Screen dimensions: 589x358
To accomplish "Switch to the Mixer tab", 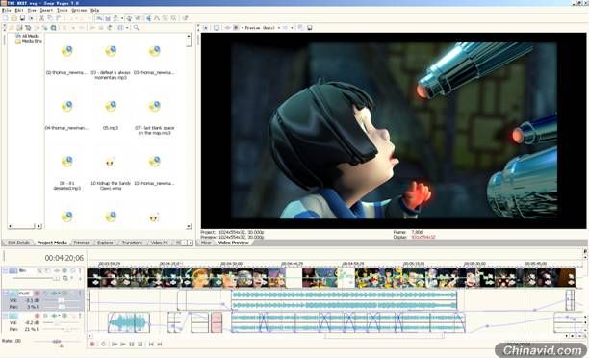I will (x=206, y=243).
